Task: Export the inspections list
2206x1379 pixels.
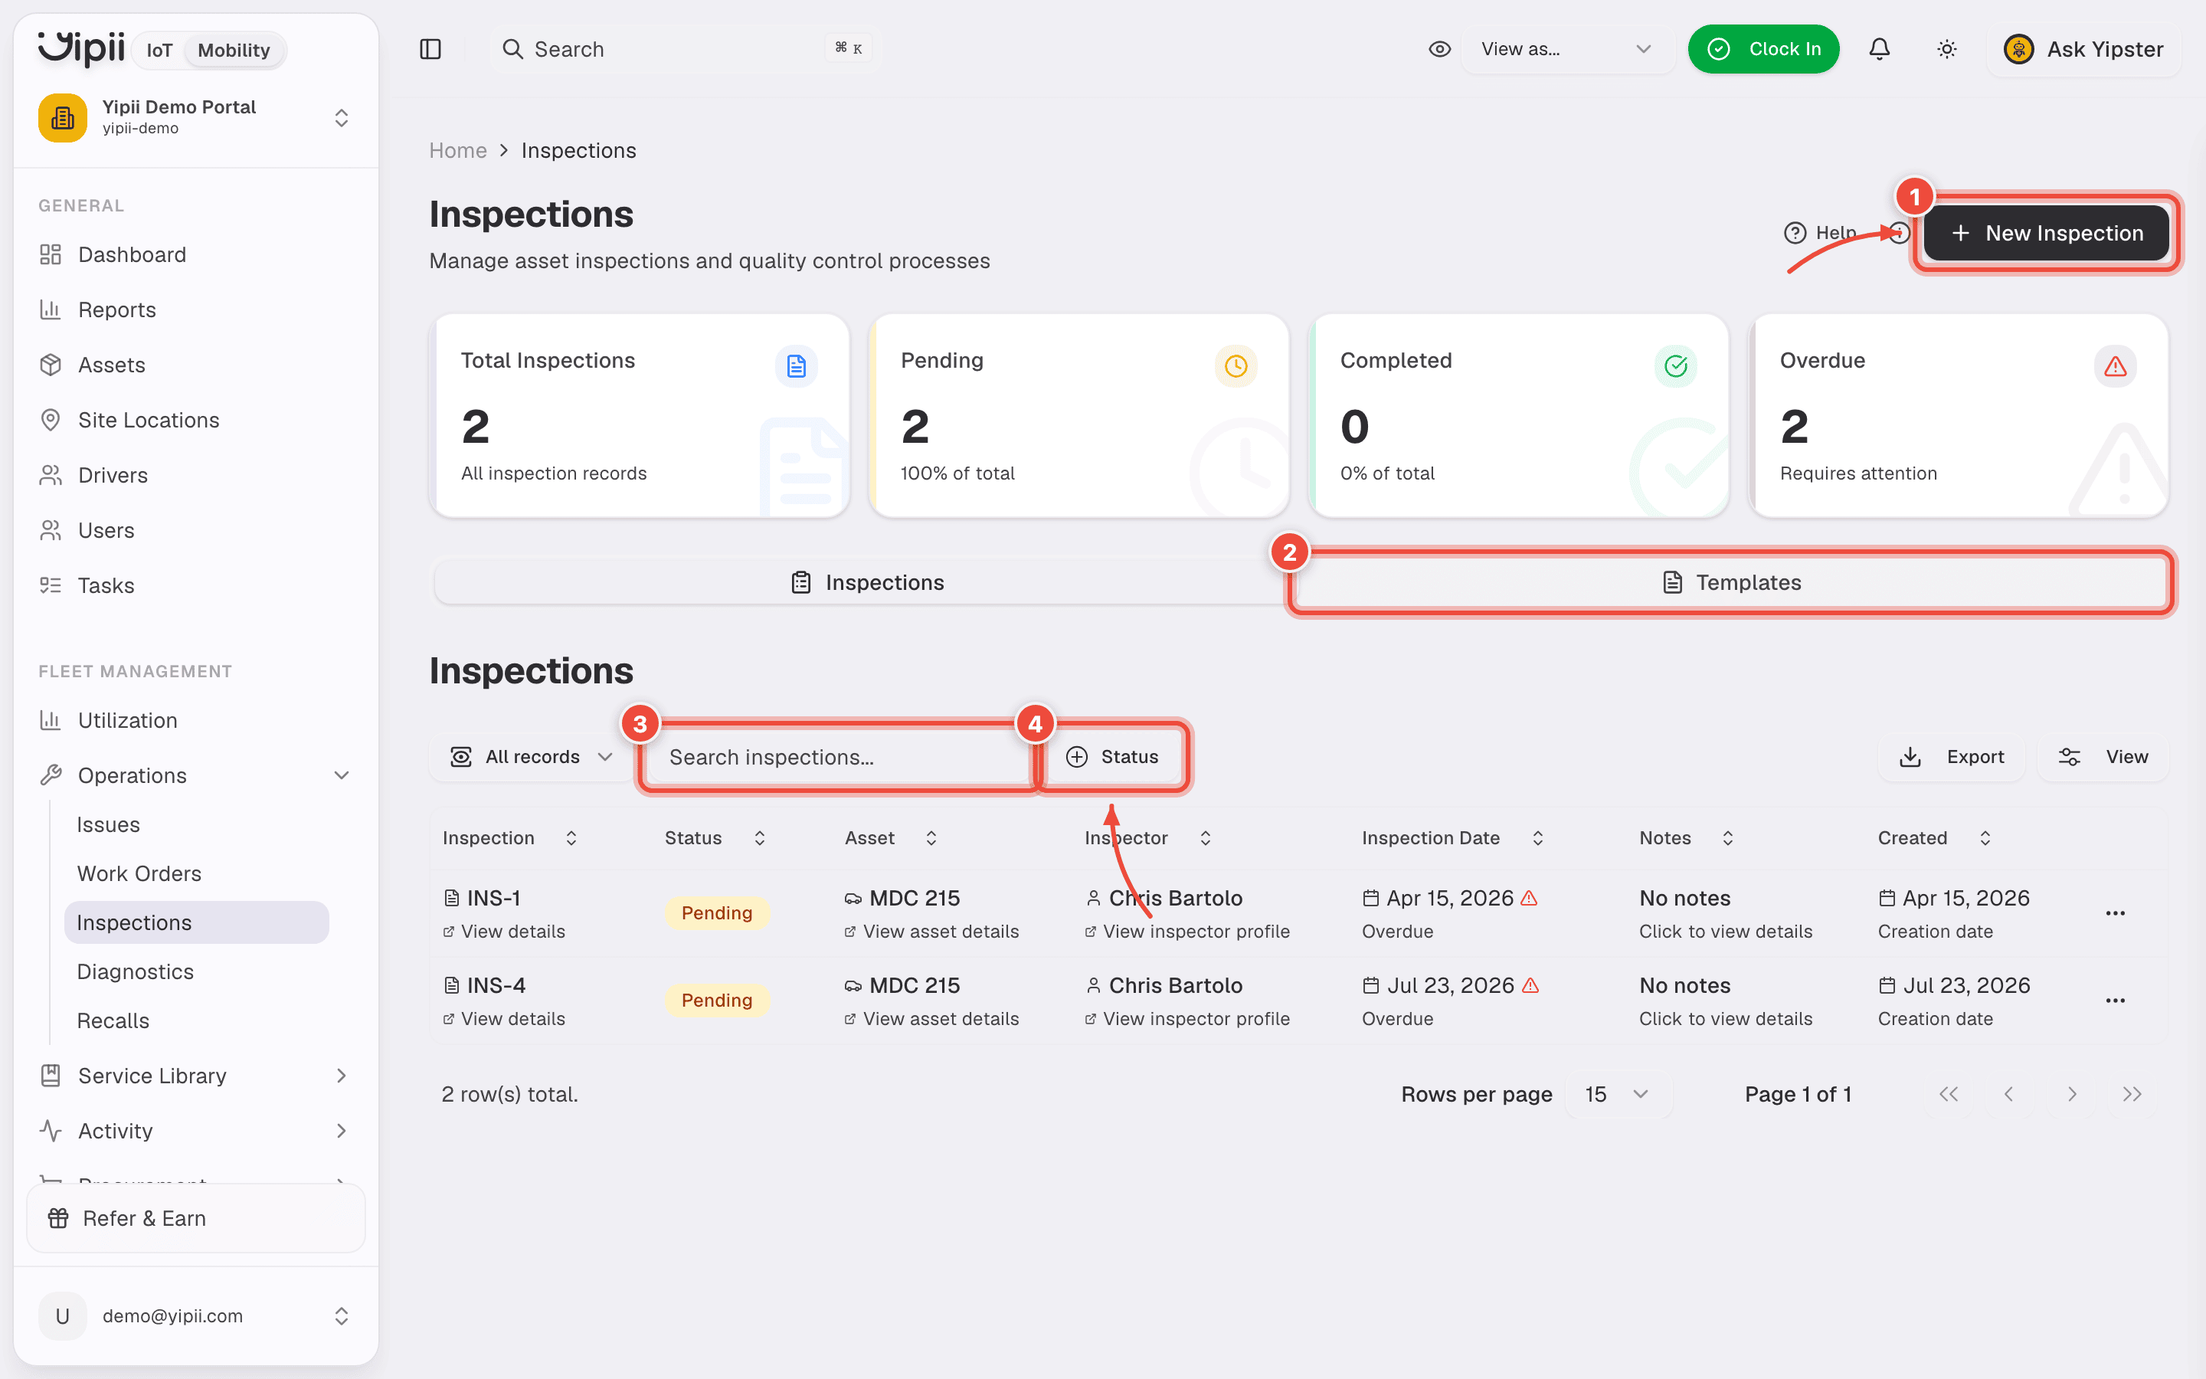Action: point(1952,757)
